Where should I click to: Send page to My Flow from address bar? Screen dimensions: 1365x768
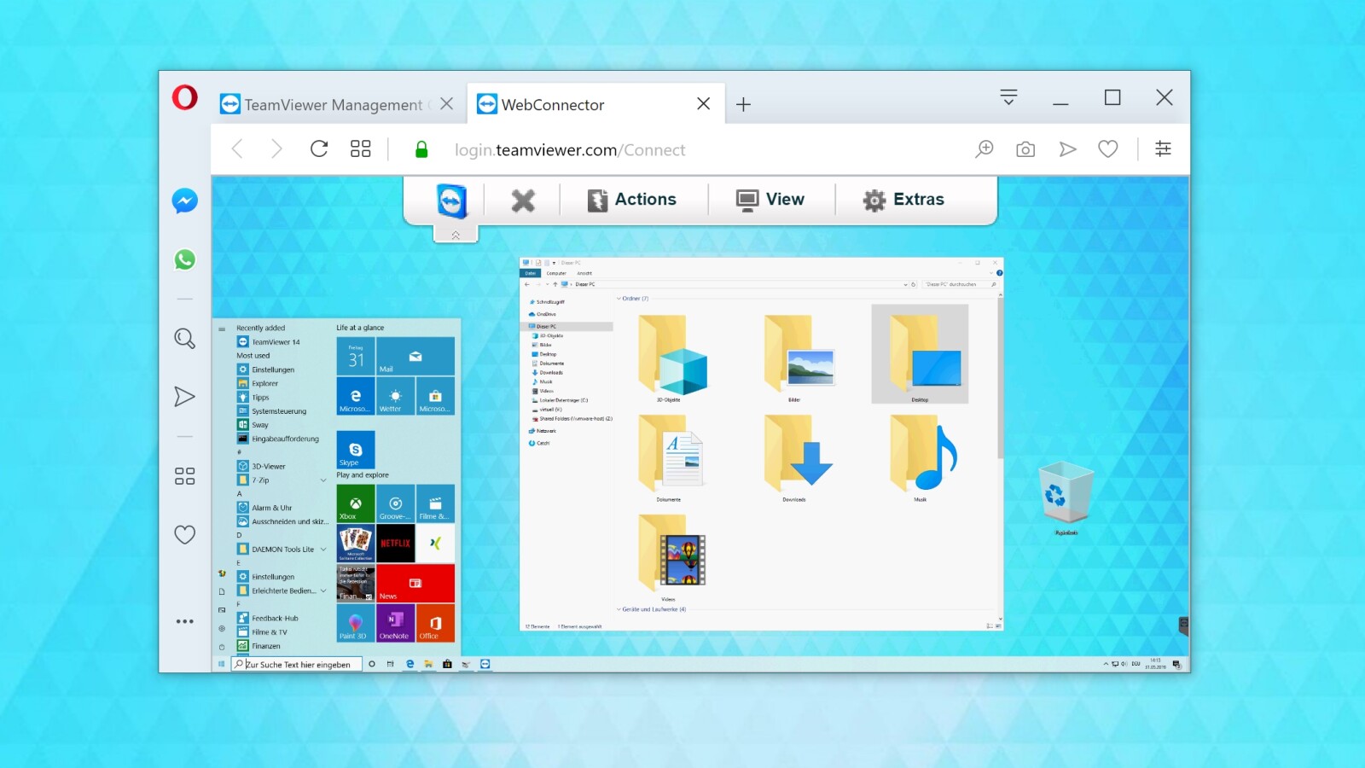1067,149
